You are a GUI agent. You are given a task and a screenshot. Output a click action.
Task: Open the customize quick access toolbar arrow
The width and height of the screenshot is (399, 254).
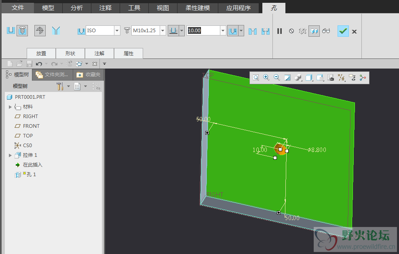pos(104,64)
